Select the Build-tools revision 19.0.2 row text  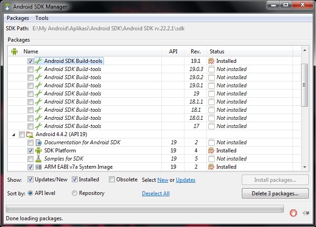(x=73, y=77)
